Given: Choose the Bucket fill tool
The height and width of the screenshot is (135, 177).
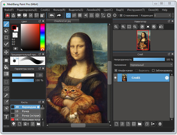Looking at the screenshot, I should click(x=6, y=67).
